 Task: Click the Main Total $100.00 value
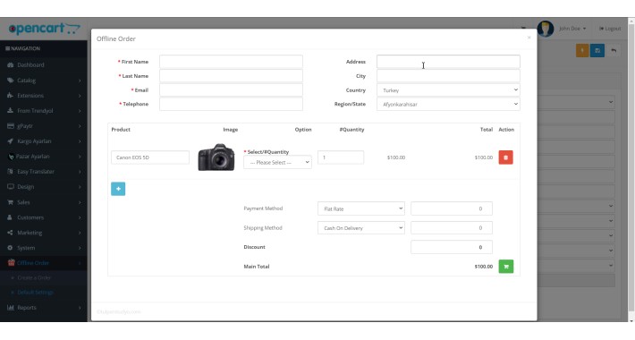tap(484, 267)
